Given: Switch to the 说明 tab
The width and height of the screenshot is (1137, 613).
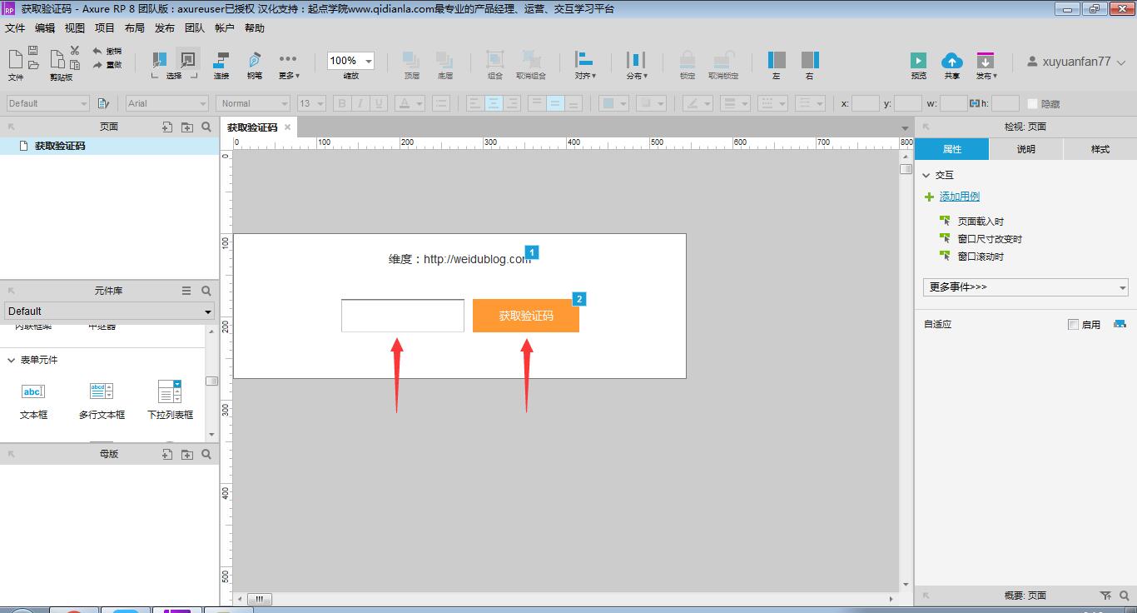Looking at the screenshot, I should click(1026, 149).
